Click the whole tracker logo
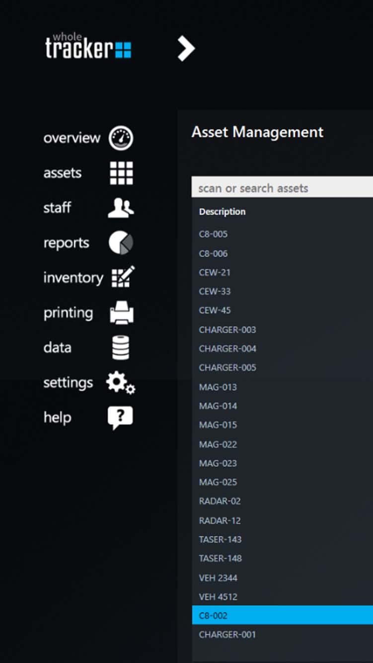This screenshot has width=373, height=663. (x=88, y=47)
